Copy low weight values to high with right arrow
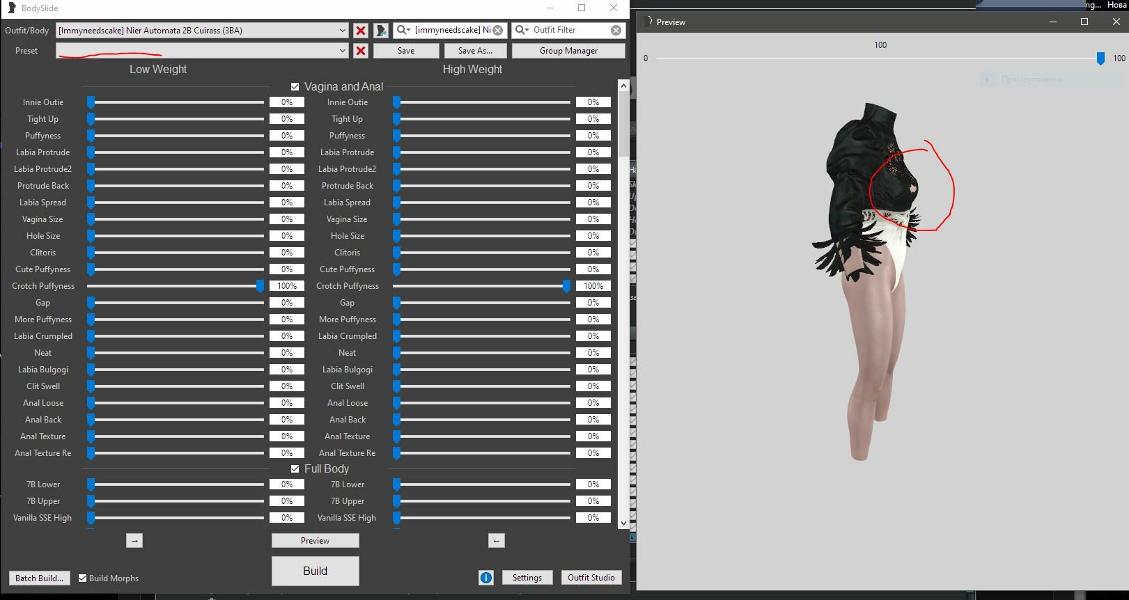Screen dimensions: 1129x600 (134, 541)
